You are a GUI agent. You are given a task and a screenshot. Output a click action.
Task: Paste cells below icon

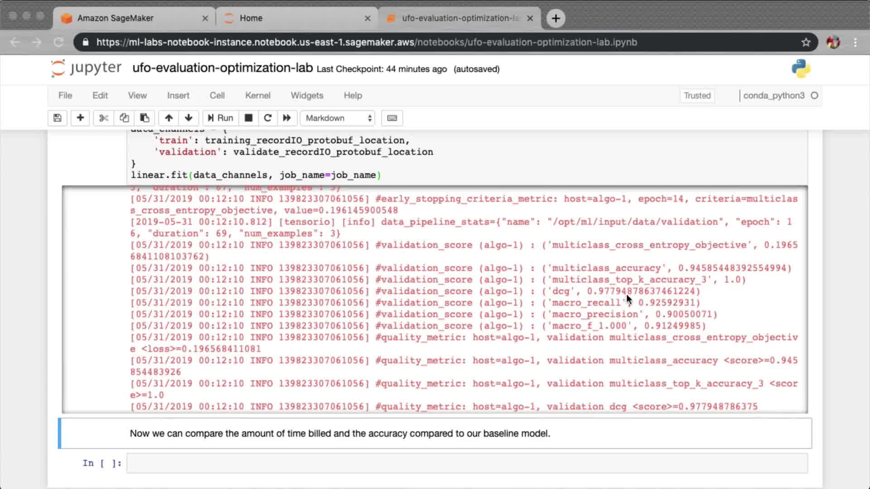[145, 118]
